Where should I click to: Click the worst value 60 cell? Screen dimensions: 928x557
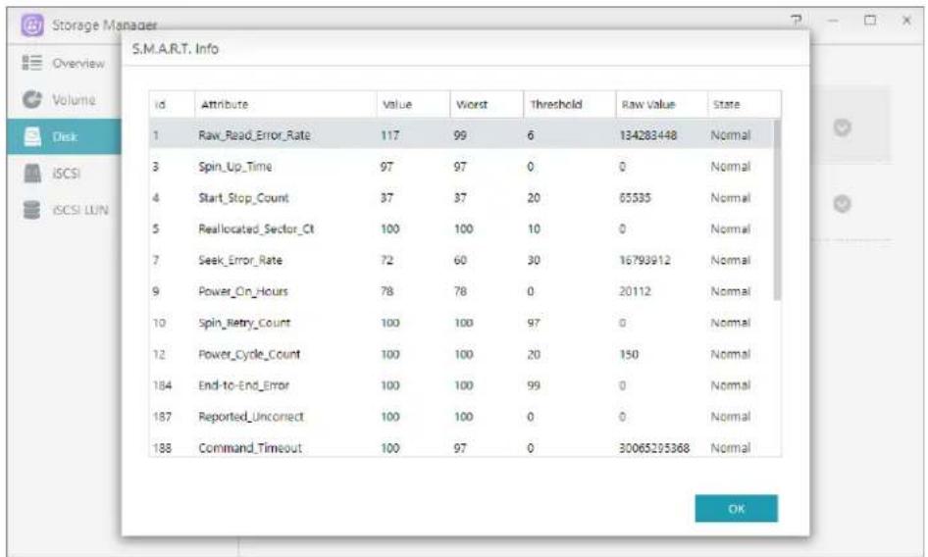(460, 261)
